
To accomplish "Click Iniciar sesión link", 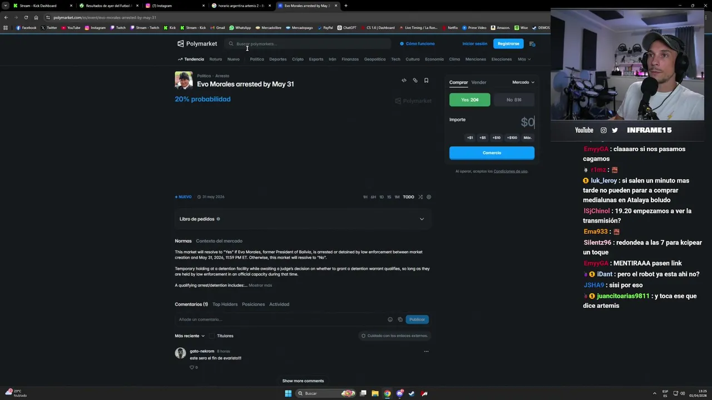I will [474, 44].
